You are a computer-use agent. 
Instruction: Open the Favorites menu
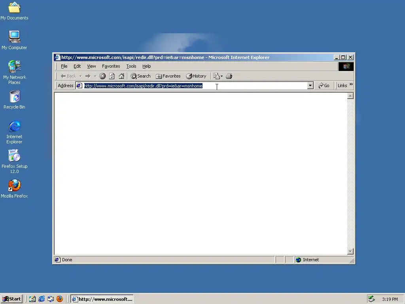tap(111, 66)
